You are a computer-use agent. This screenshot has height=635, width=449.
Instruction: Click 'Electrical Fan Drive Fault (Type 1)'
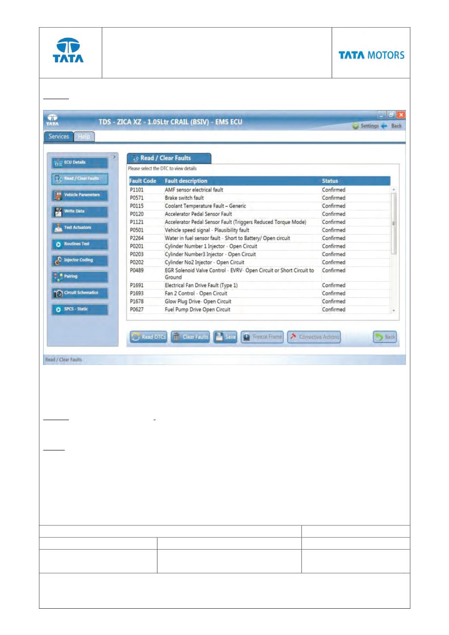pyautogui.click(x=201, y=286)
